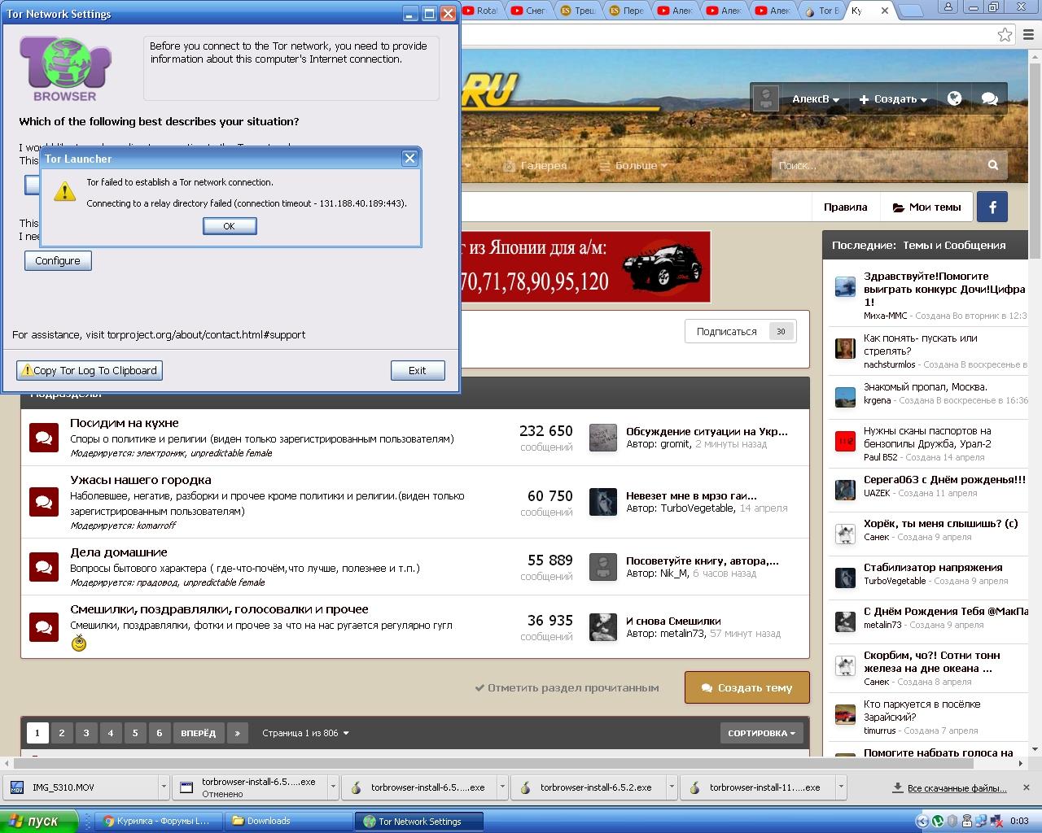
Task: Go to page 6 in pagination
Action: 160,733
